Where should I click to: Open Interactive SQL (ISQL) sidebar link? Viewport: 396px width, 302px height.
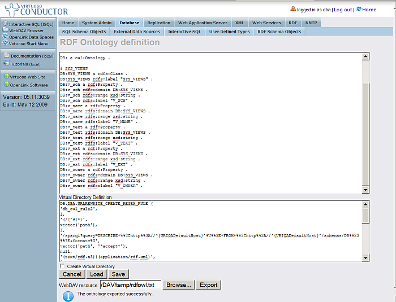click(x=31, y=24)
